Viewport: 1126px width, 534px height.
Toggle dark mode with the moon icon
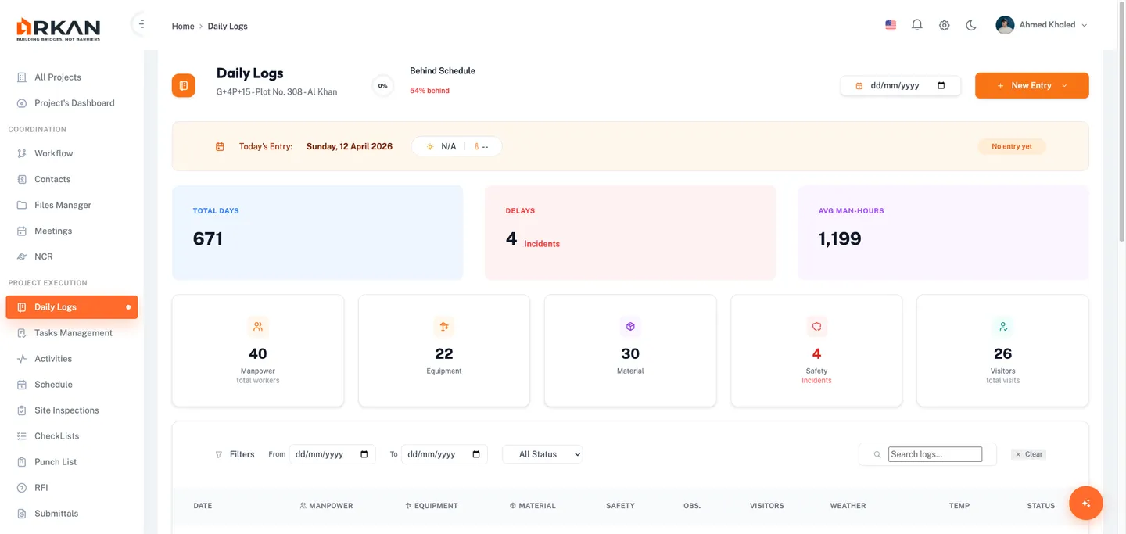(x=971, y=25)
